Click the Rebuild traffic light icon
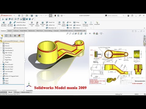This screenshot has width=146, height=109. coord(55,15)
